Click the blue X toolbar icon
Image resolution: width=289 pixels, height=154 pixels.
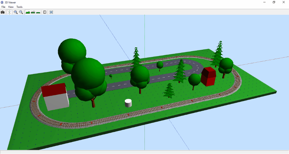click(x=51, y=12)
